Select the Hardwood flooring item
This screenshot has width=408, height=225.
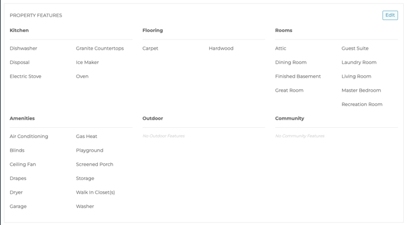click(221, 49)
